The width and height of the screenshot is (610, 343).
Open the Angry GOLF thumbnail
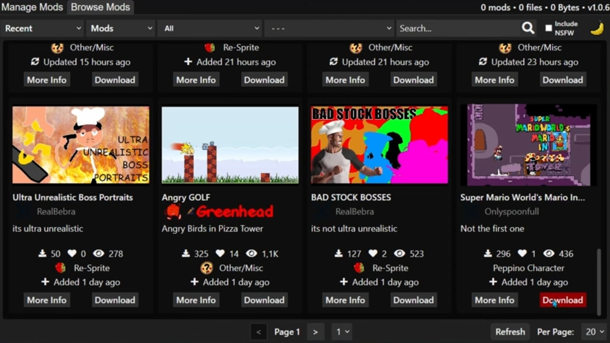click(230, 145)
